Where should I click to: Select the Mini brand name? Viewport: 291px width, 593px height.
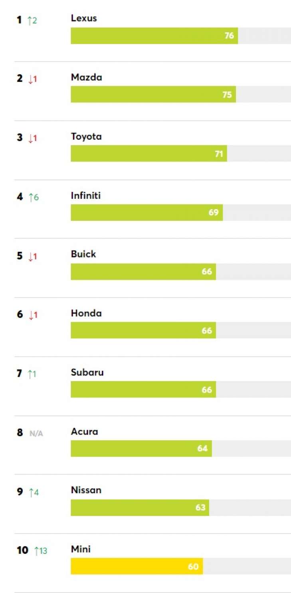click(x=81, y=550)
